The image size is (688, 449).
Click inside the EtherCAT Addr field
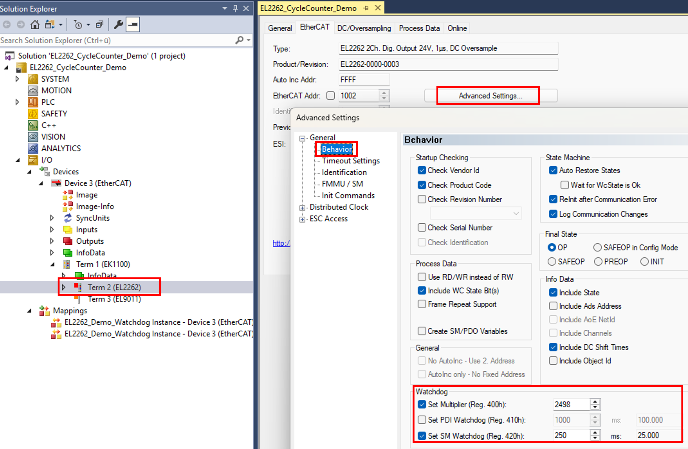click(359, 95)
